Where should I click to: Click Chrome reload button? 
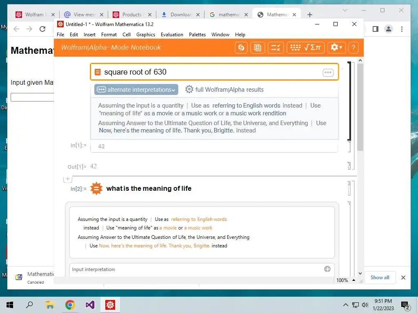[42, 29]
